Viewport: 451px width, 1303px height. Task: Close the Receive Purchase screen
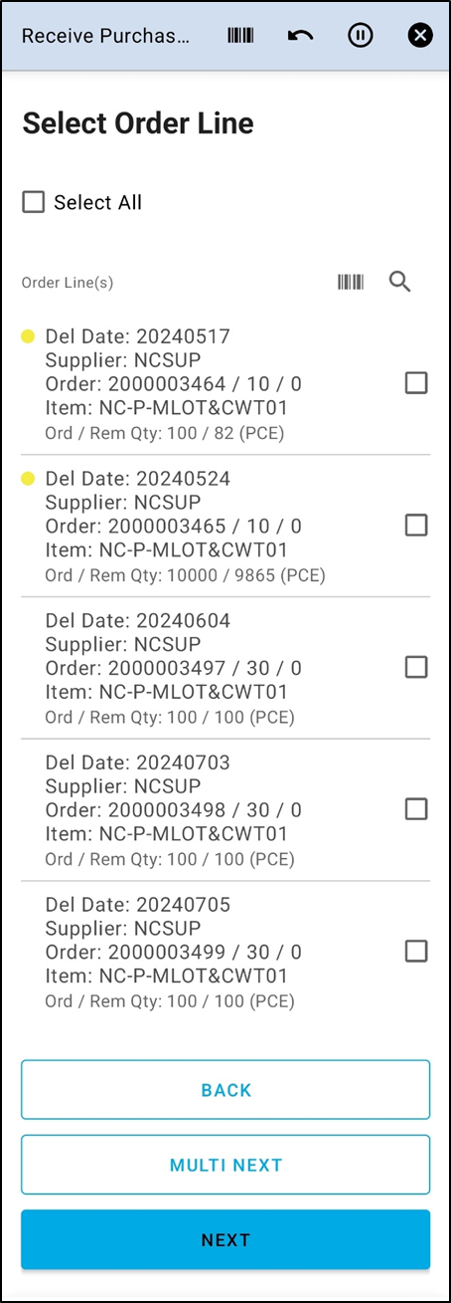(x=420, y=36)
